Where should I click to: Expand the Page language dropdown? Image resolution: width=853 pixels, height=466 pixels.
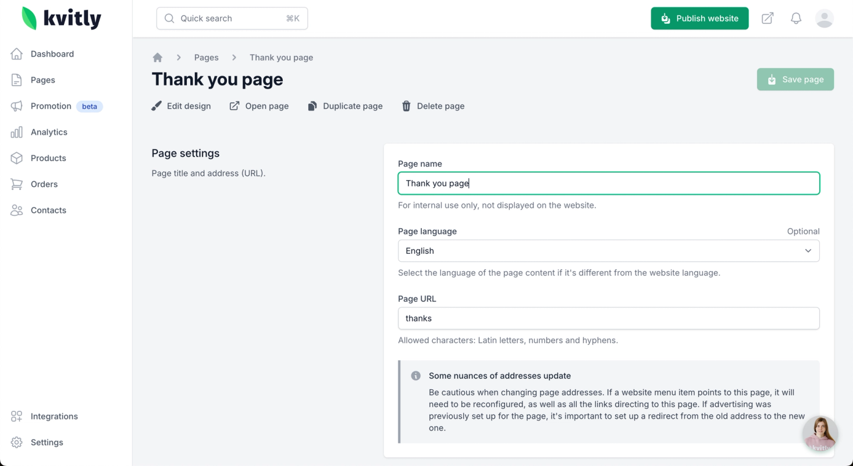pyautogui.click(x=609, y=251)
